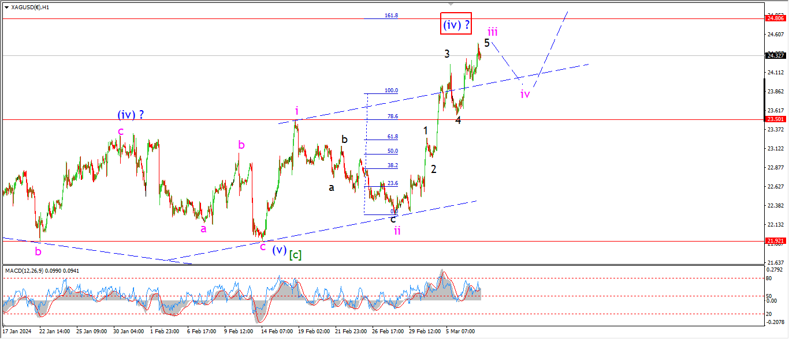Click the 23.122 price axis label
This screenshot has width=789, height=339.
click(x=775, y=149)
